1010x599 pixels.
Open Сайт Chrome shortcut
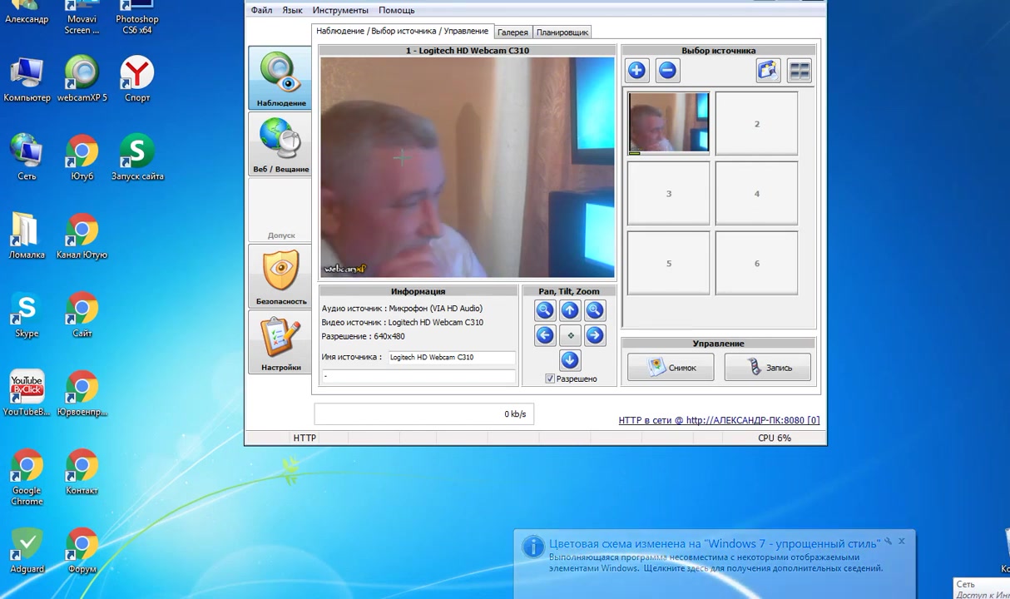[x=82, y=314]
